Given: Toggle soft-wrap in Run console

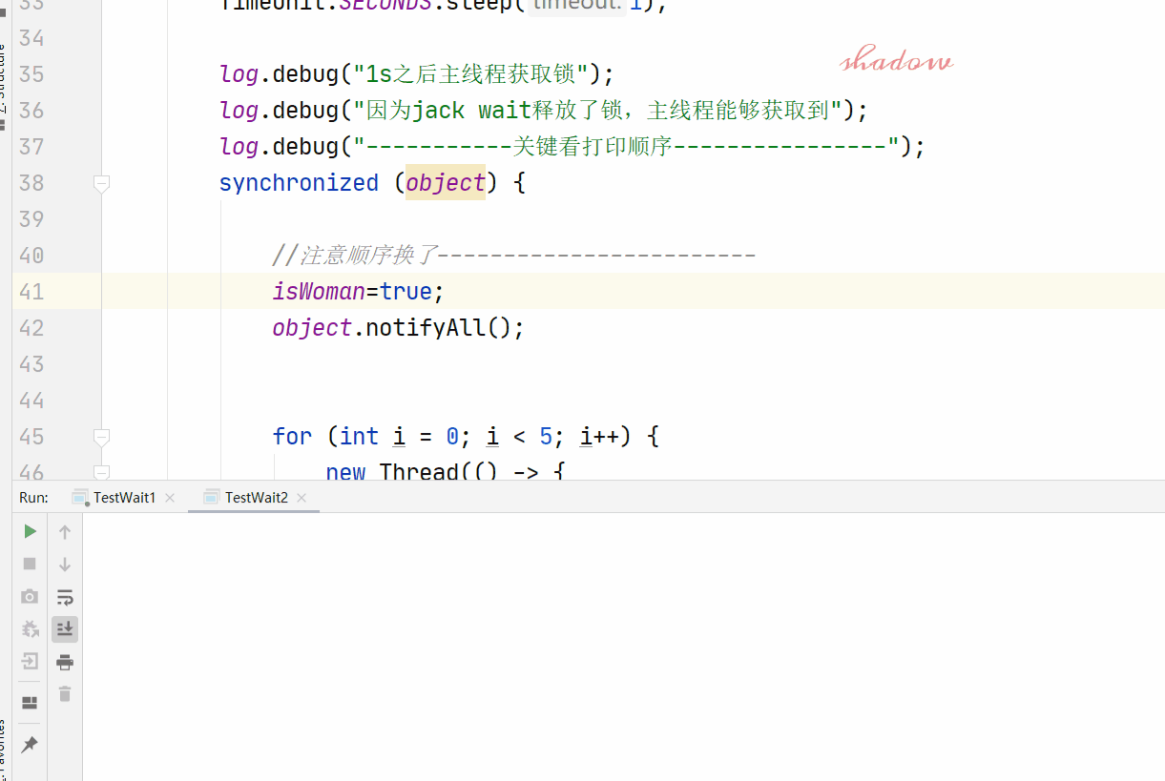Looking at the screenshot, I should tap(65, 597).
